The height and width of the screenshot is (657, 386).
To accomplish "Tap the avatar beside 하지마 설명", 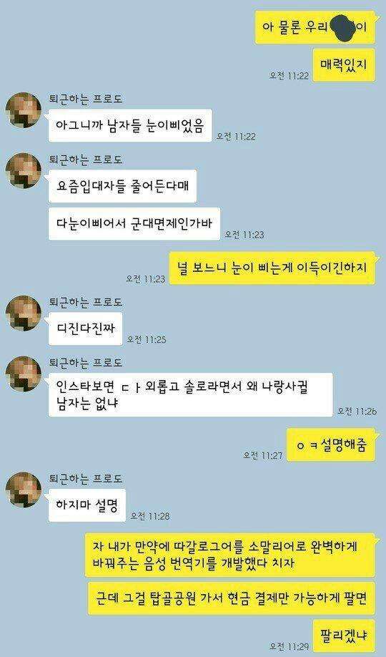I will [23, 490].
